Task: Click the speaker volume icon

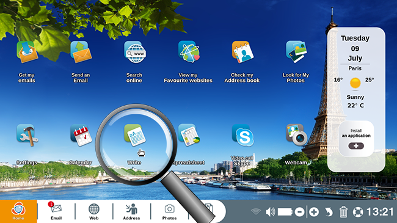Action: pos(271,212)
